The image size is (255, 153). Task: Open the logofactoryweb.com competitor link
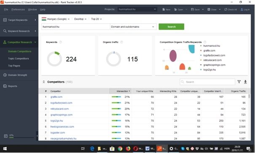(x=61, y=103)
